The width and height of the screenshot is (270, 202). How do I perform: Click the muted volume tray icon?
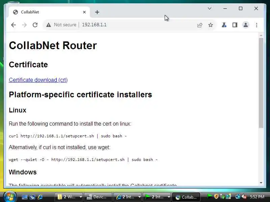pos(244,196)
